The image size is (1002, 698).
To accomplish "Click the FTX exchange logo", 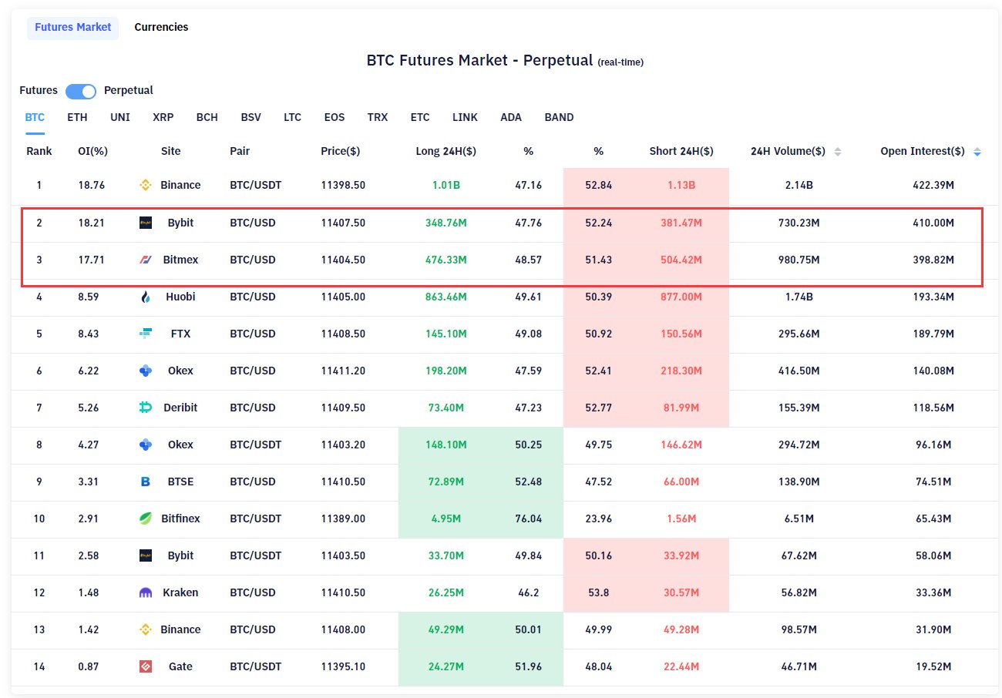I will [144, 334].
